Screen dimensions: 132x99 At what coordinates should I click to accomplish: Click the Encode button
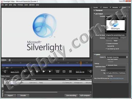tap(23, 95)
